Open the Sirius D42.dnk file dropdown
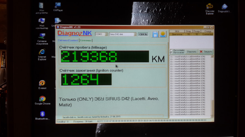The height and width of the screenshot is (137, 245). [x=135, y=34]
